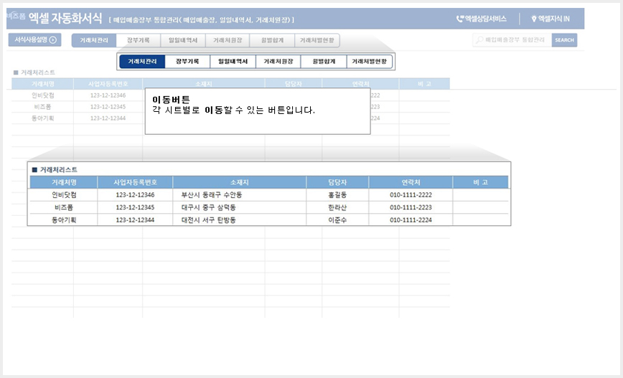The height and width of the screenshot is (378, 623).
Task: Click phone number 010-1111-2222
Action: pos(411,195)
